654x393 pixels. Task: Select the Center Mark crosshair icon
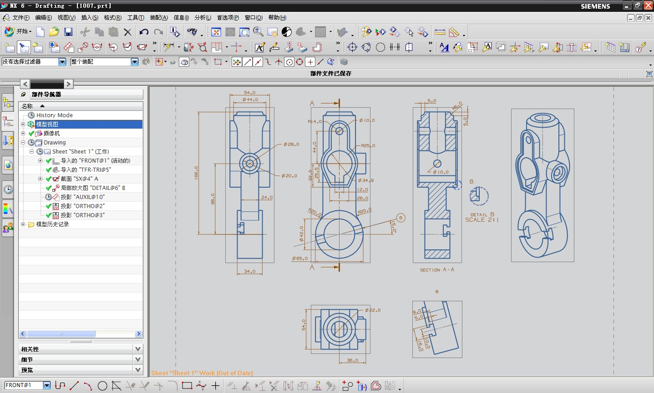point(352,47)
